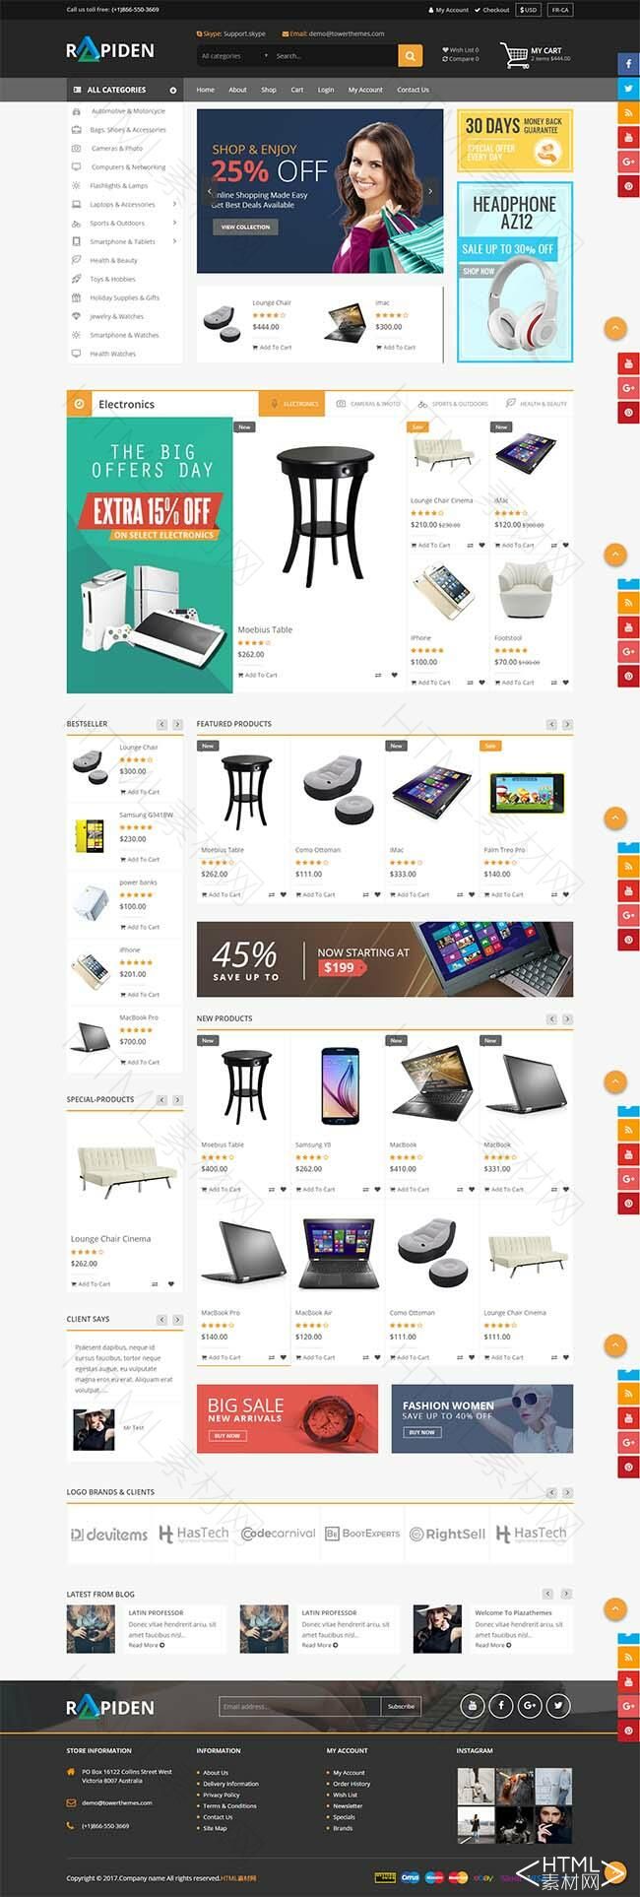Click the Google+ circle icon in footer
The height and width of the screenshot is (1897, 640).
click(530, 1705)
